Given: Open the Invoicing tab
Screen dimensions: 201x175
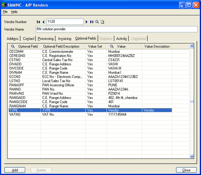Looking at the screenshot, I should [x=65, y=38].
